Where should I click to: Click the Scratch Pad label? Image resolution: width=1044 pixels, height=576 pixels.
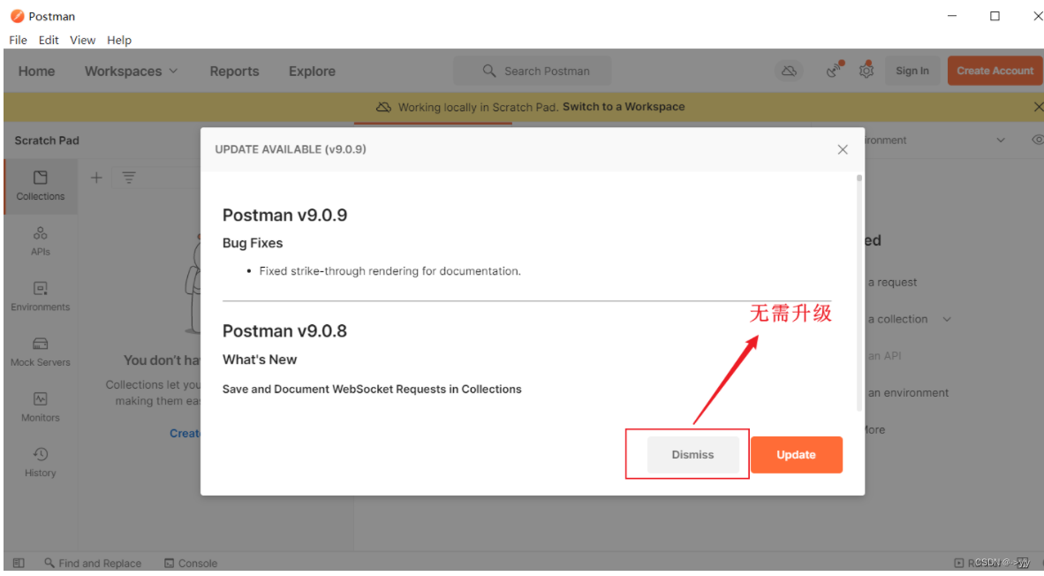47,140
